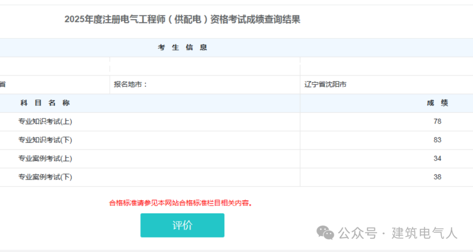Select the 专业知识考试(下) row label
The image size is (473, 252).
point(45,140)
